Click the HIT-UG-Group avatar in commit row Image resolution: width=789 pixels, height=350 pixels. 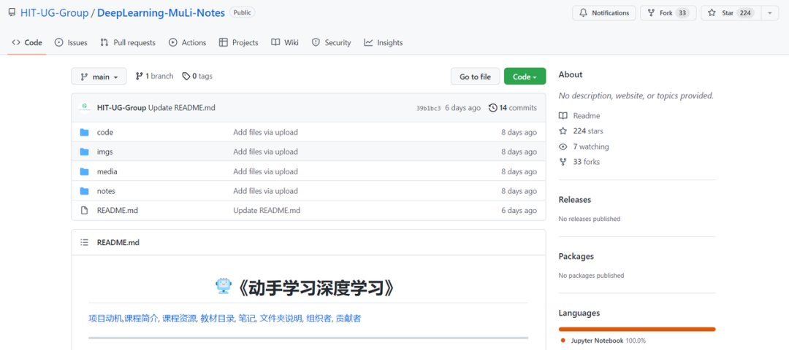pos(85,107)
